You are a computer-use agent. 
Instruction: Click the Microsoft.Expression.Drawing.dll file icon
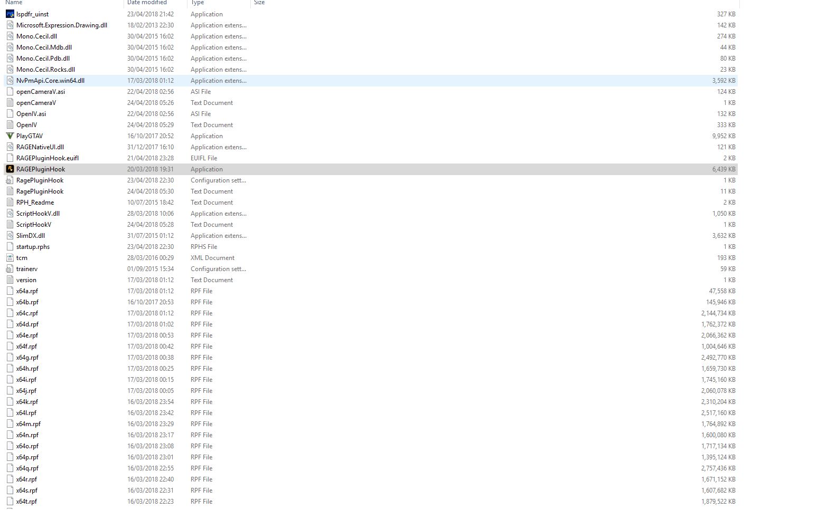click(10, 25)
